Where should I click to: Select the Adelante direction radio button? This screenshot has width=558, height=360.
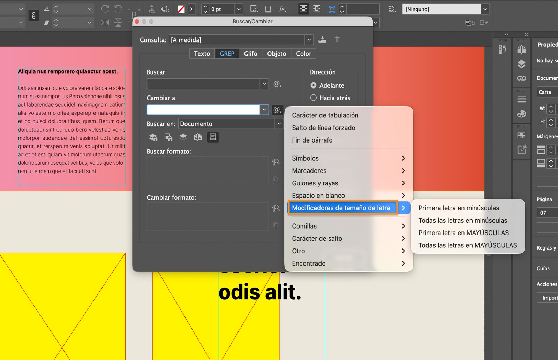[313, 85]
